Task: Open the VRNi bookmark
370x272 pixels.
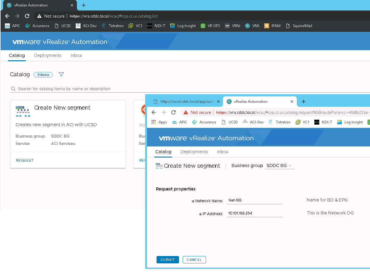Action: coord(233,26)
